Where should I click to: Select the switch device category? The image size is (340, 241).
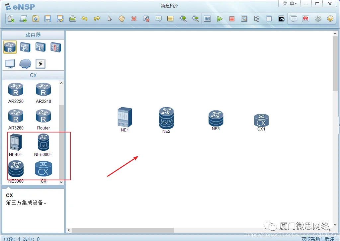[x=25, y=47]
